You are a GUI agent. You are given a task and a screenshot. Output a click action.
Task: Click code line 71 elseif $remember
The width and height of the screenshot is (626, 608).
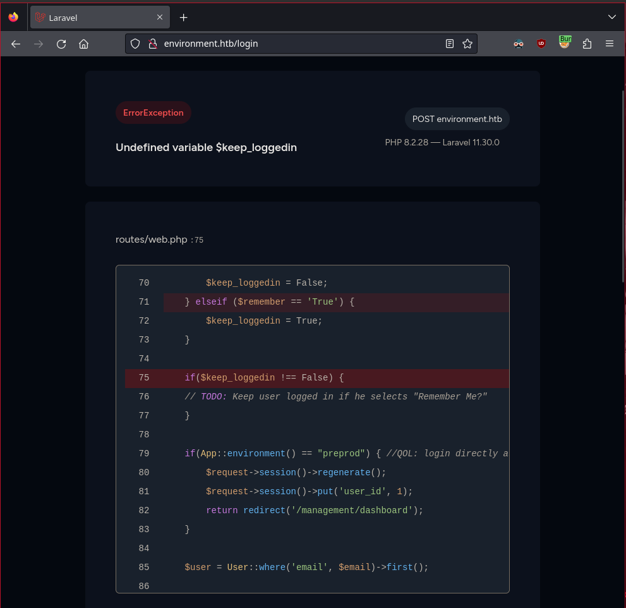(x=270, y=302)
